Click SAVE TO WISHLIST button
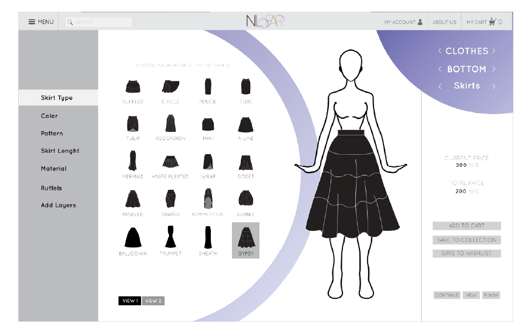Image resolution: width=525 pixels, height=334 pixels. tap(467, 253)
